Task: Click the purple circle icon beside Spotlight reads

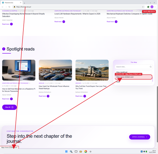Action: [4, 49]
